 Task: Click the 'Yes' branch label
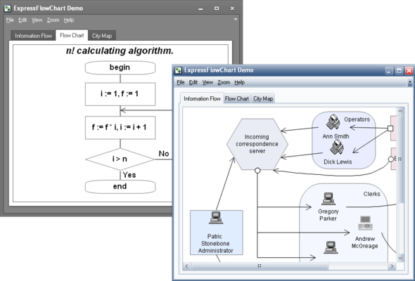coord(129,175)
